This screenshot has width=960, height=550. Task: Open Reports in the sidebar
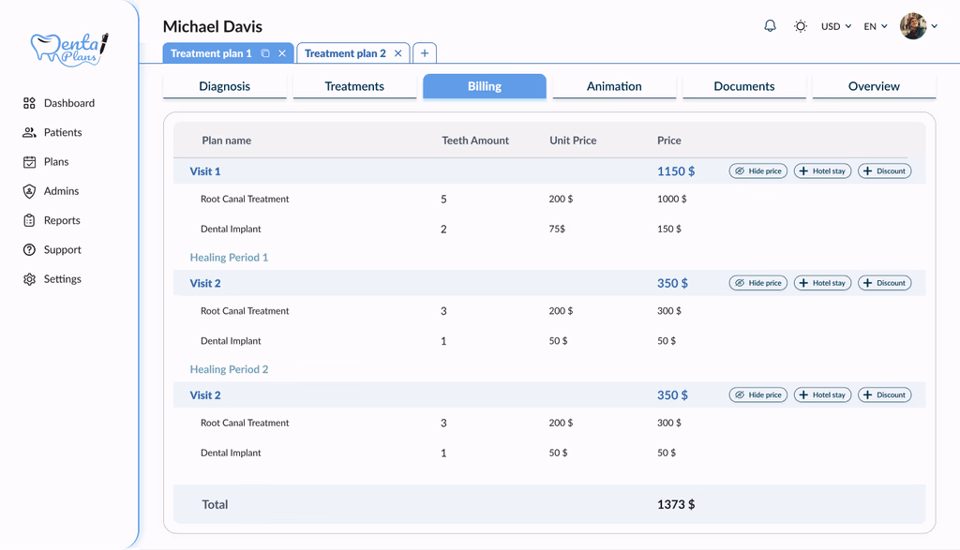point(62,220)
